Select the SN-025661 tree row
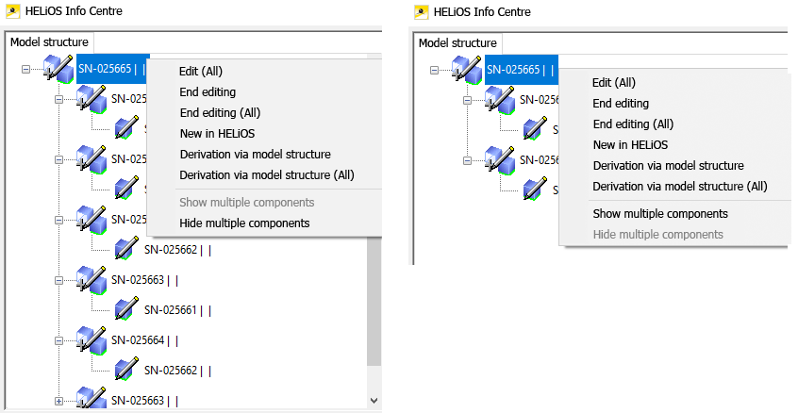Screen dimensions: 798x413 click(x=177, y=309)
